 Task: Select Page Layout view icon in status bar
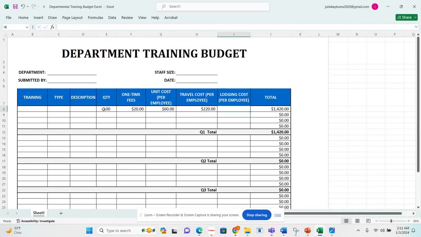[357, 221]
